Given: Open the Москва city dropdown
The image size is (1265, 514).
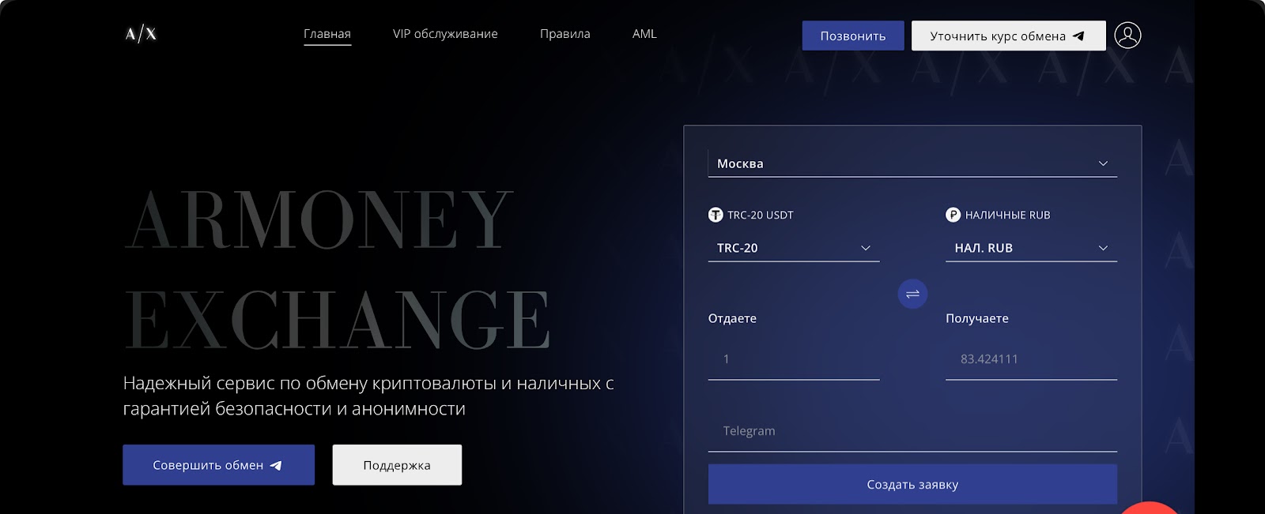Looking at the screenshot, I should 912,163.
